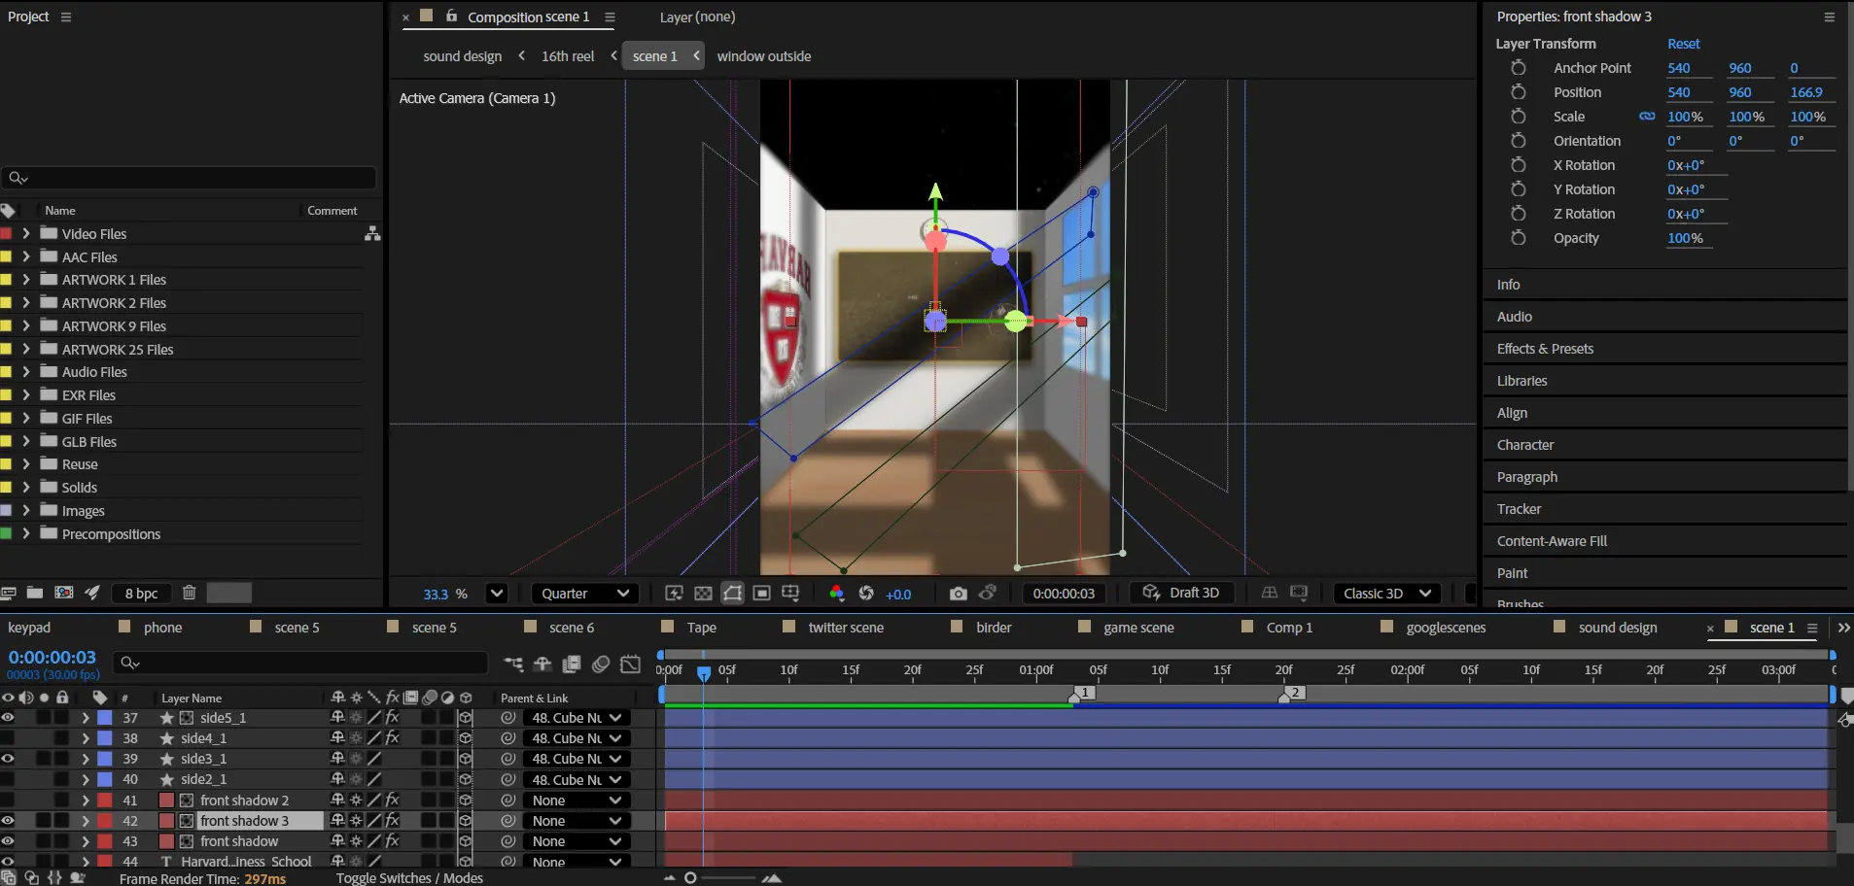Open parent dropdown for front shadow 2
Image resolution: width=1854 pixels, height=886 pixels.
(x=576, y=801)
